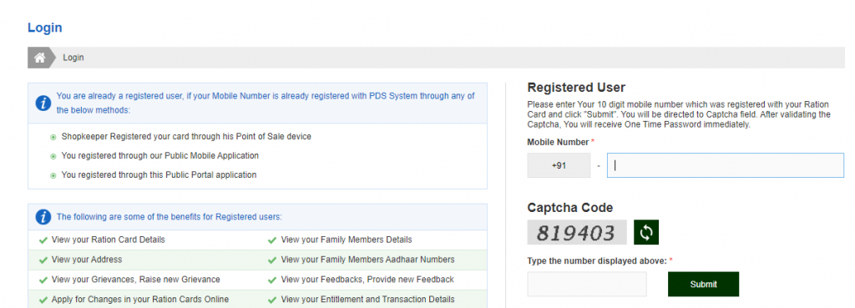Click the Login breadcrumb item
The width and height of the screenshot is (855, 308).
coord(73,58)
